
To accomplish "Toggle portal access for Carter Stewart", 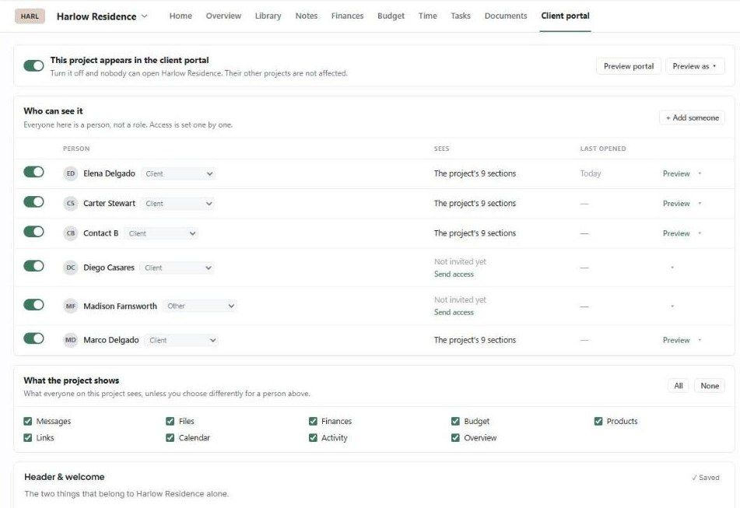I will pyautogui.click(x=33, y=202).
